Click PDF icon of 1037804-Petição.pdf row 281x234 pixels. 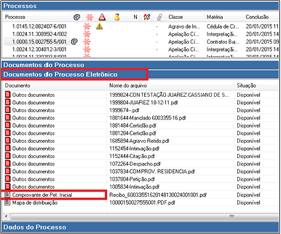7,179
